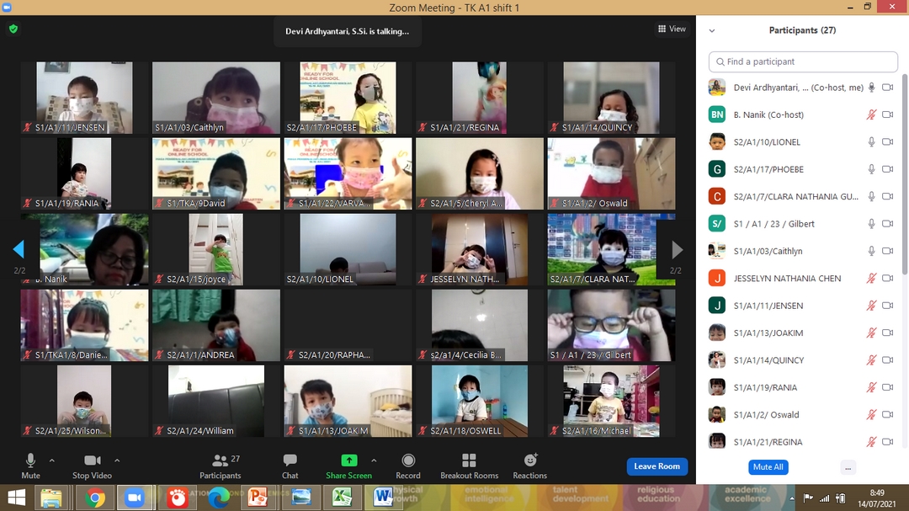Open the Participants list icon

[220, 460]
